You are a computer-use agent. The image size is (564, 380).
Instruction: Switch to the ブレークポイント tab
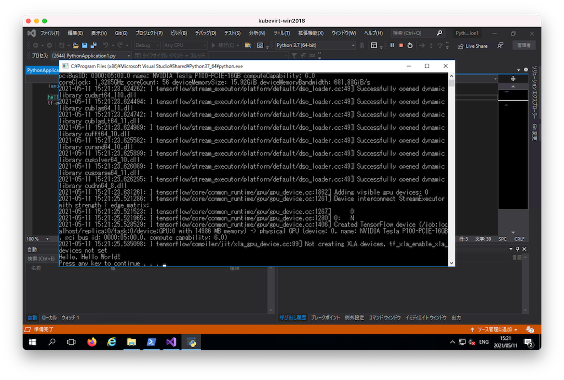coord(325,318)
